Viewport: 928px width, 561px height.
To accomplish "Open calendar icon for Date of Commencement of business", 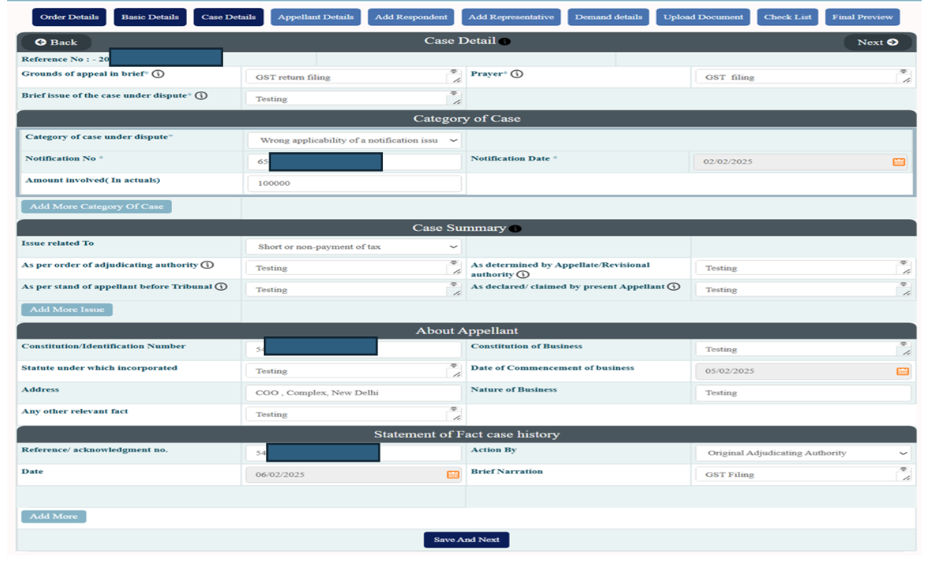I will (x=902, y=371).
